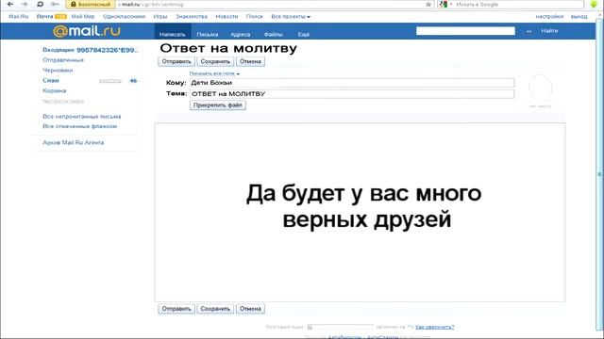Open the Ещё tab
This screenshot has width=604, height=339.
tap(304, 34)
